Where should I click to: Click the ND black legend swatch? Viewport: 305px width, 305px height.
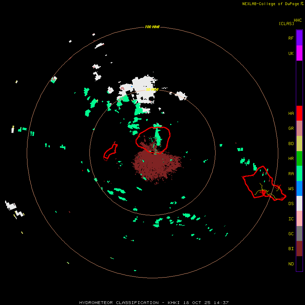coord(299,264)
